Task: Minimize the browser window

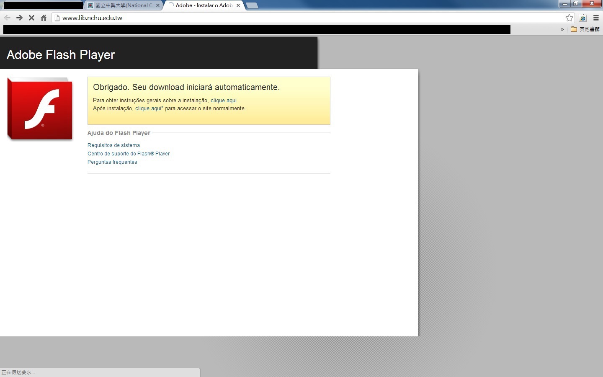Action: tap(565, 4)
